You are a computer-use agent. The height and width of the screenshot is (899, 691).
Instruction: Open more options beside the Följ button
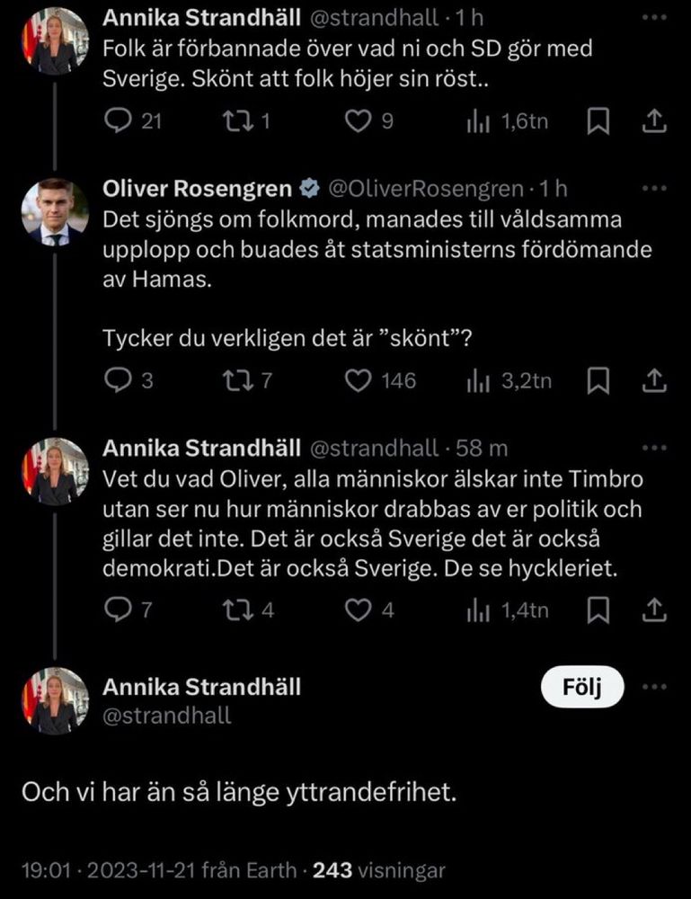click(x=660, y=687)
